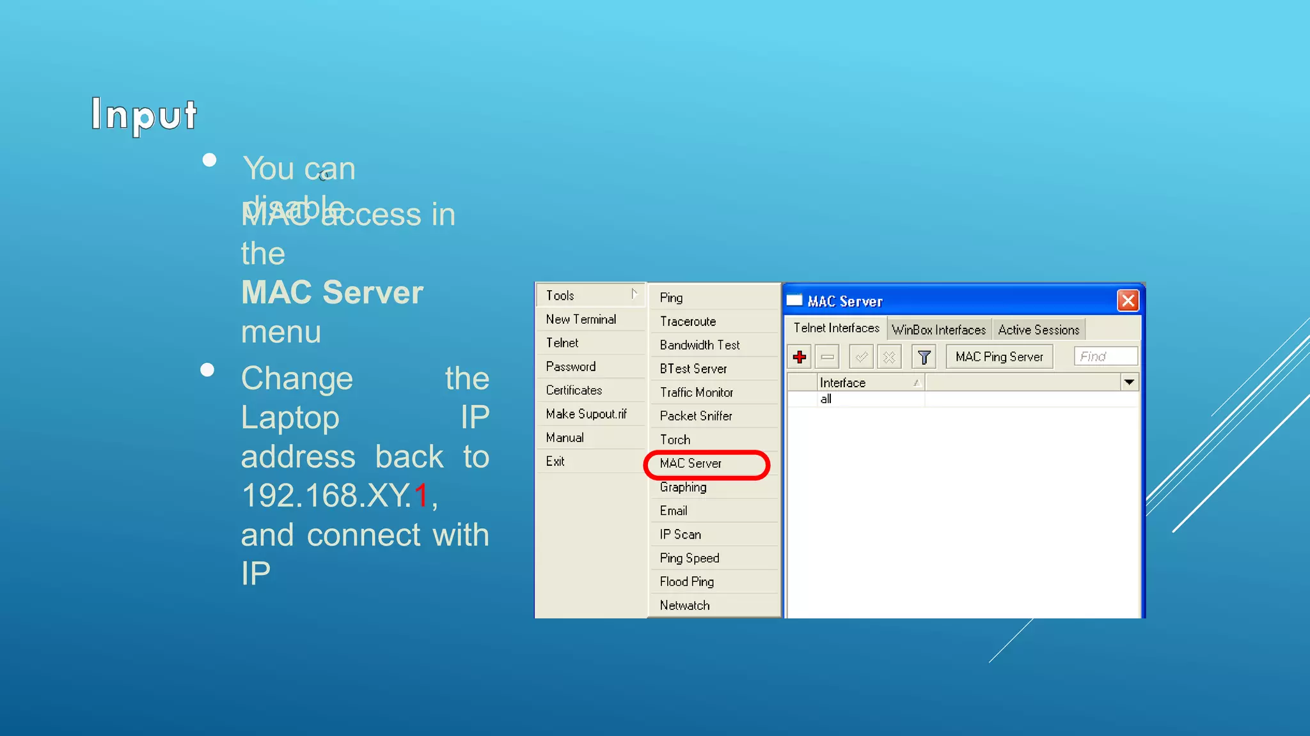Screen dimensions: 1310x736
Task: Close the MAC Server window
Action: point(1128,300)
